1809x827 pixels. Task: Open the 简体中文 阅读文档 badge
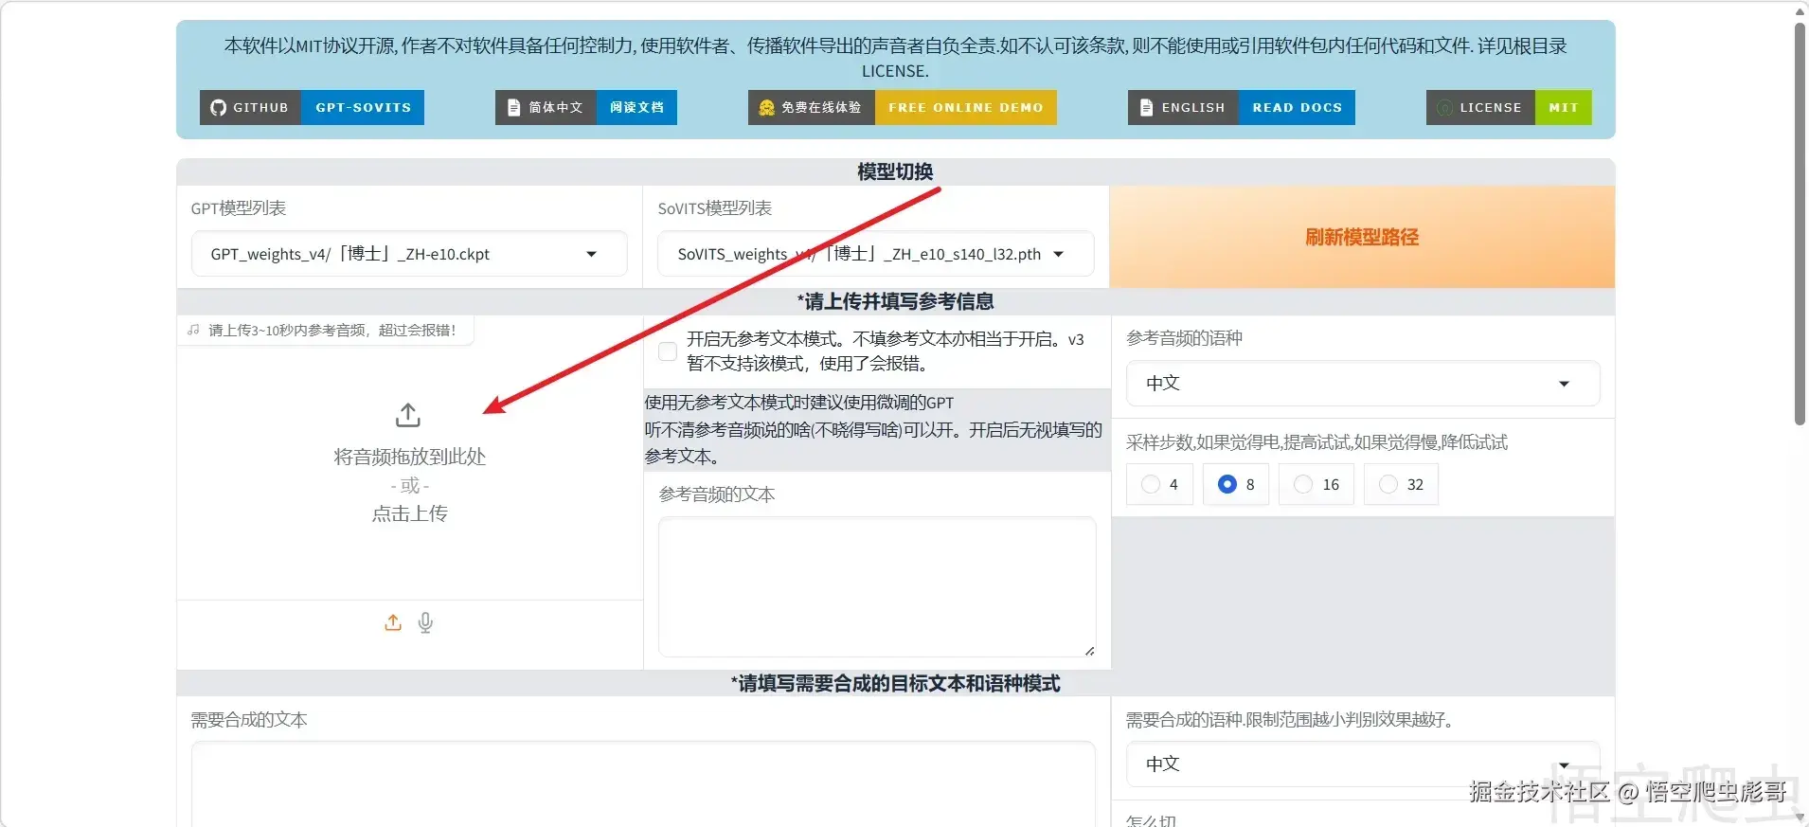[x=585, y=107]
